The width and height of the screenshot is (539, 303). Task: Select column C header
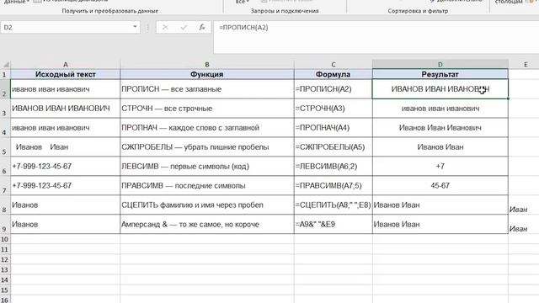(334, 64)
